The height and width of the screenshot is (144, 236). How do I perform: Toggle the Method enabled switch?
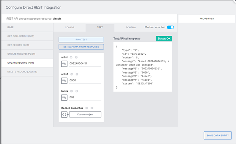170,27
